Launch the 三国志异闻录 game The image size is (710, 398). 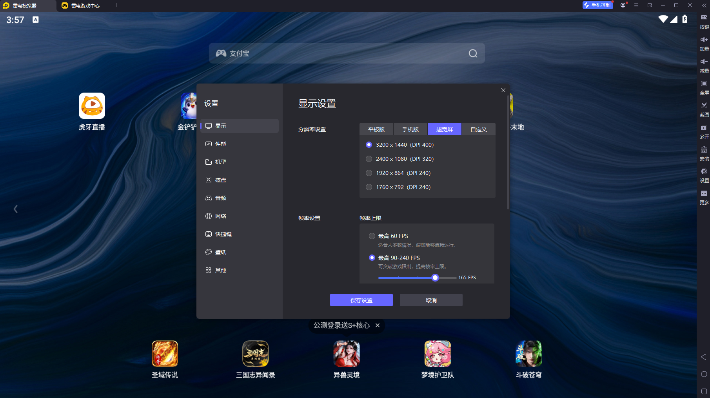[x=256, y=359]
